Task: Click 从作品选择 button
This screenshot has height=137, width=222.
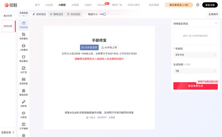Action: click(89, 47)
